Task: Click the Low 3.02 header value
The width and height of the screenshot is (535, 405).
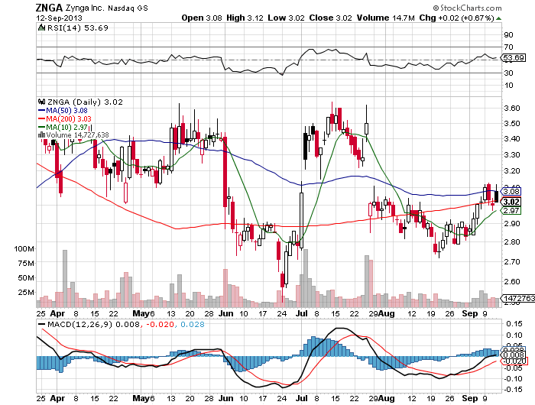Action: point(286,18)
